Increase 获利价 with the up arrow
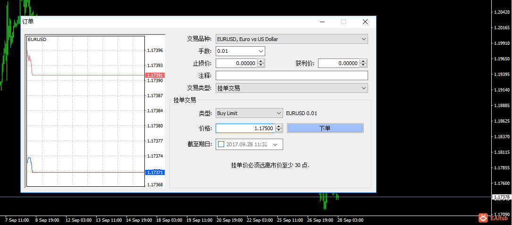The image size is (512, 225). point(363,61)
